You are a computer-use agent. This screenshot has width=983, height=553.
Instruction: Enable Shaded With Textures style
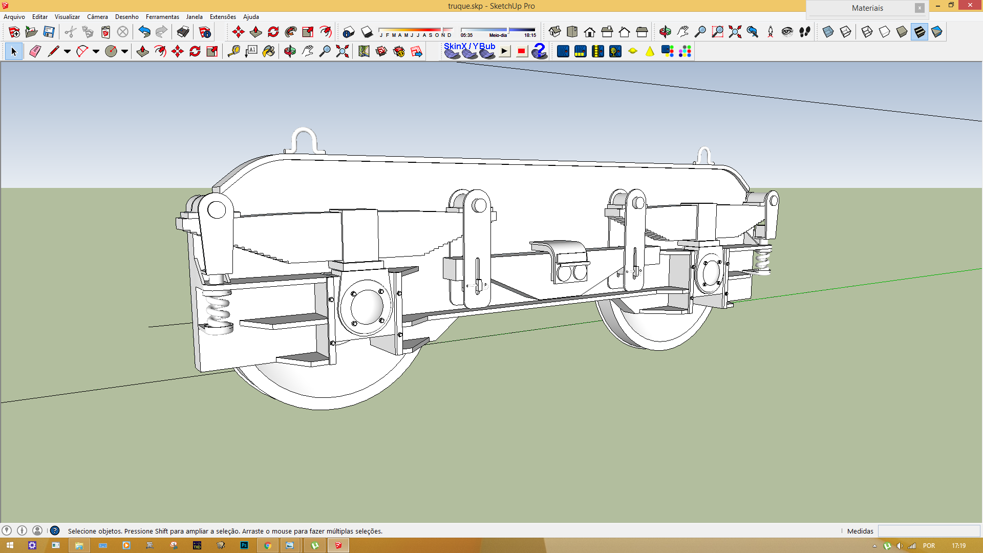[919, 32]
